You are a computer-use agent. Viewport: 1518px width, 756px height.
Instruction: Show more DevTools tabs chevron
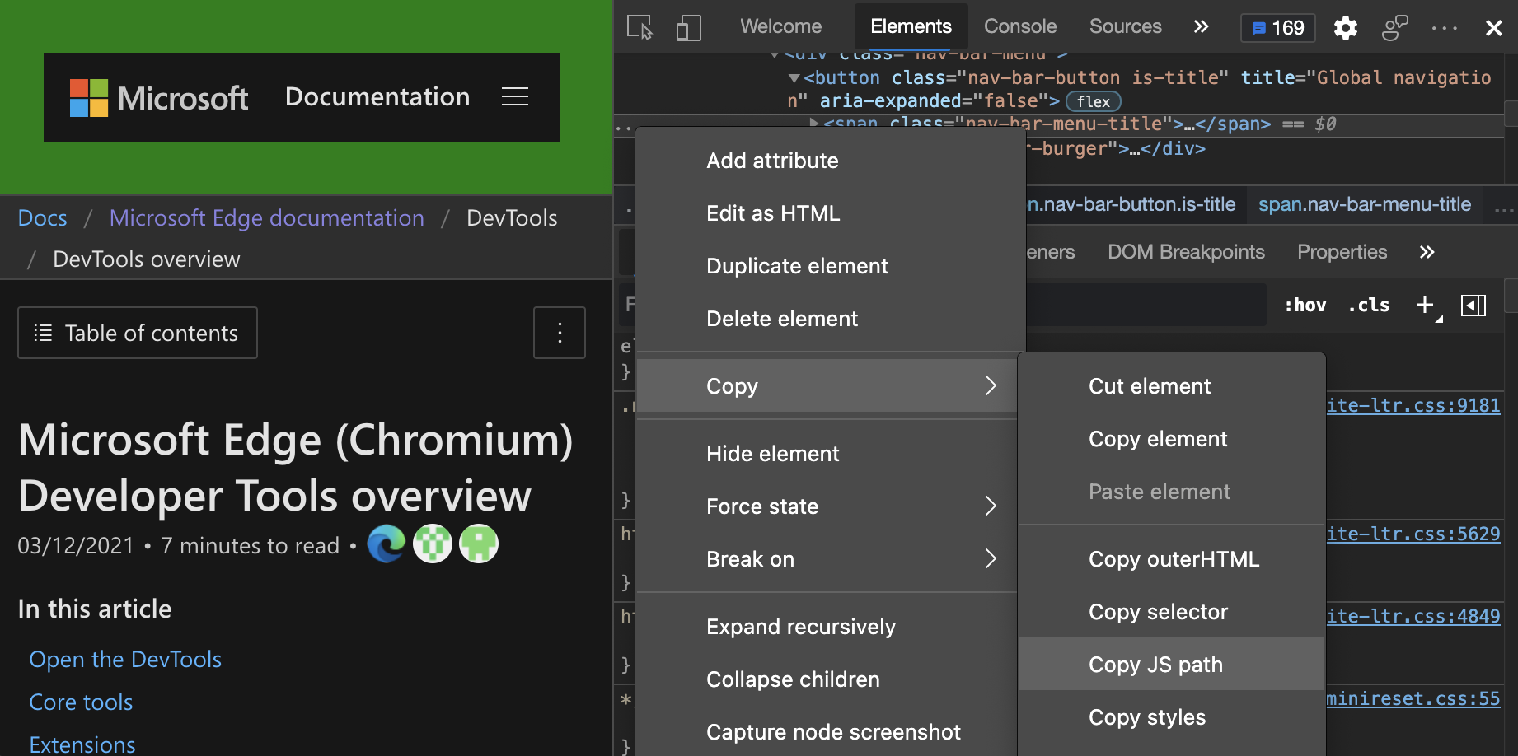[1201, 26]
